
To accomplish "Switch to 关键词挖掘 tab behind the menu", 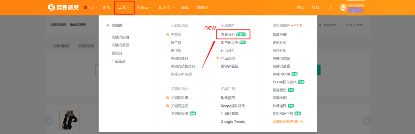I will pos(61,46).
